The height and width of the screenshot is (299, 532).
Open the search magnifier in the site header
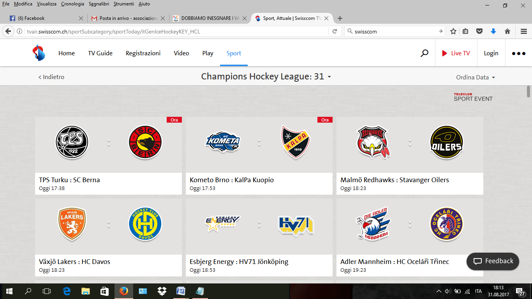425,53
